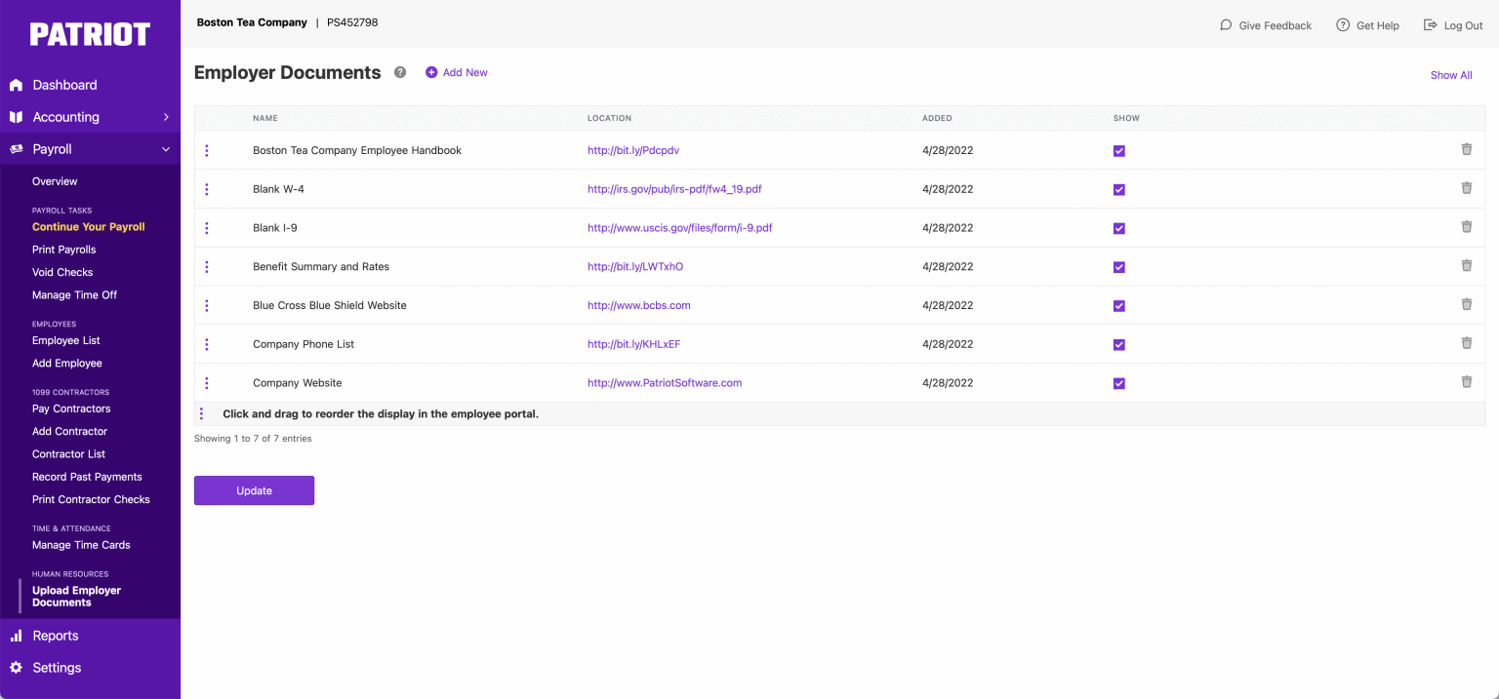Viewport: 1499px width, 699px height.
Task: Trash the Blue Cross Blue Shield Website
Action: tap(1466, 304)
